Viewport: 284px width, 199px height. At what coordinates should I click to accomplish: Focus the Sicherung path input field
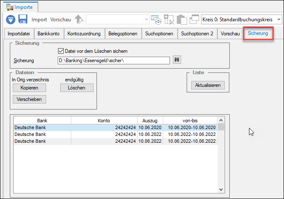pyautogui.click(x=114, y=61)
